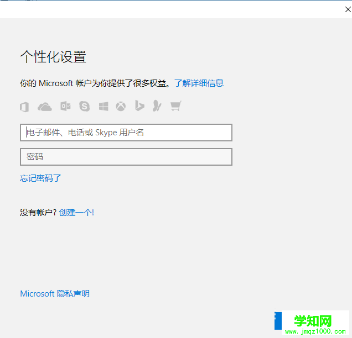Click the 个性化设置 heading

(x=53, y=57)
